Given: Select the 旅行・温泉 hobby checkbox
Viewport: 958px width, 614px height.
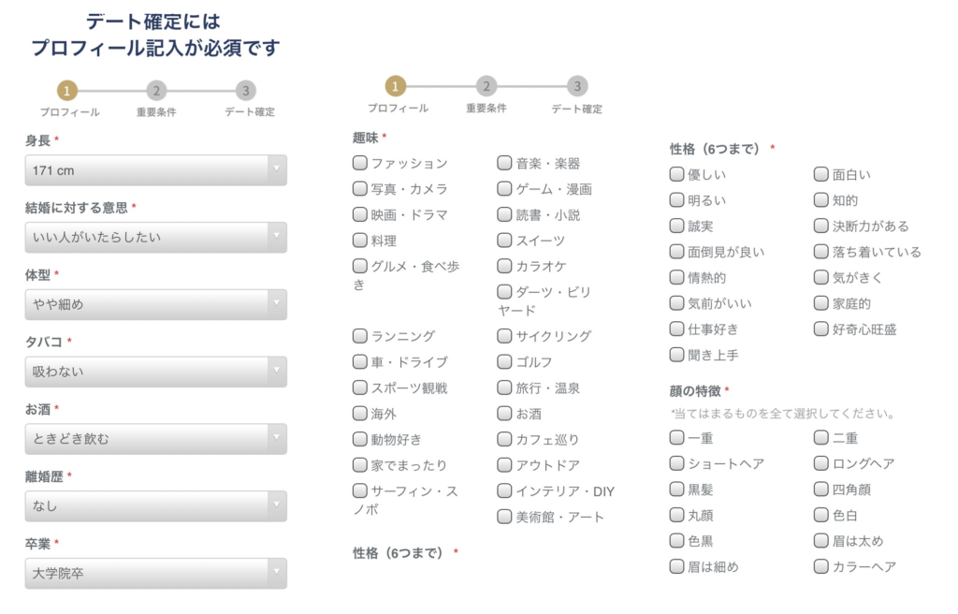Looking at the screenshot, I should (x=504, y=387).
